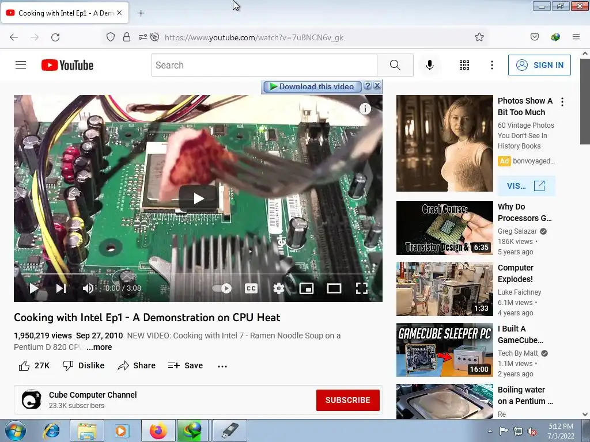This screenshot has width=590, height=442.
Task: Click Greg Salazar channel name
Action: pos(517,231)
